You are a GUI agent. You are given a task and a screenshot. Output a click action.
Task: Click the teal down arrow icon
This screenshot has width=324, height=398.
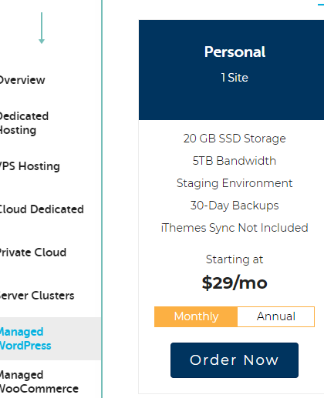42,28
